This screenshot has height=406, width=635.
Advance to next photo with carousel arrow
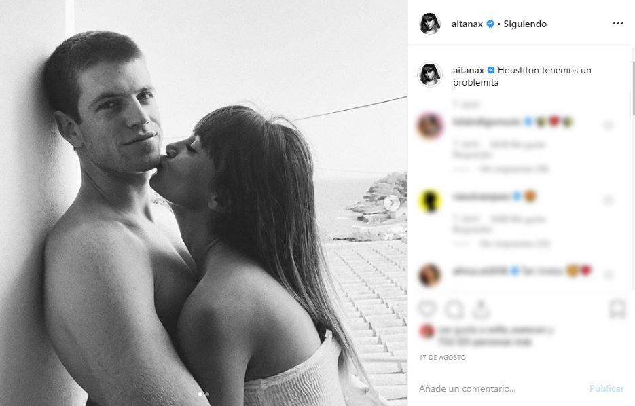[392, 202]
